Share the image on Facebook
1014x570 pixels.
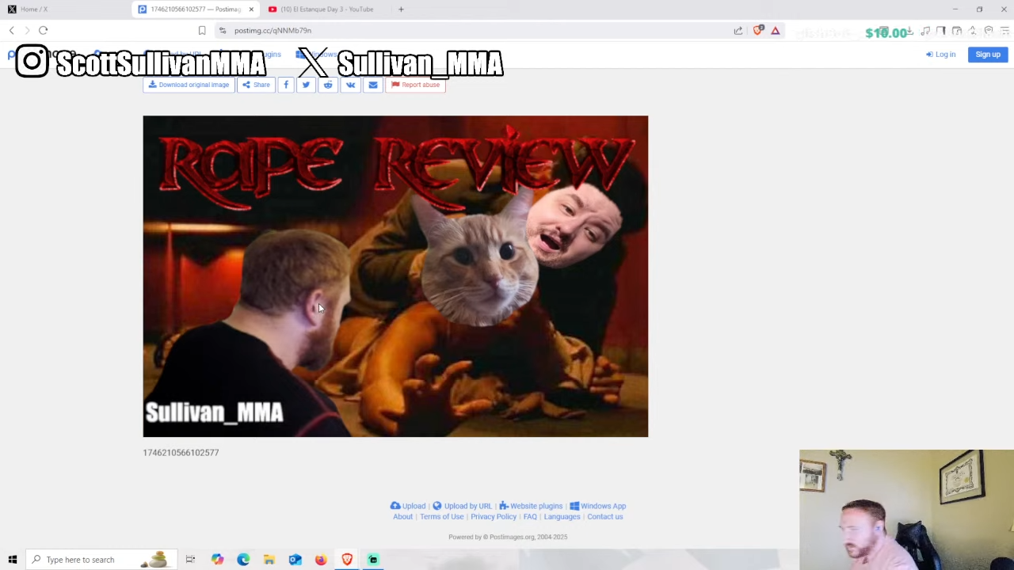point(286,85)
